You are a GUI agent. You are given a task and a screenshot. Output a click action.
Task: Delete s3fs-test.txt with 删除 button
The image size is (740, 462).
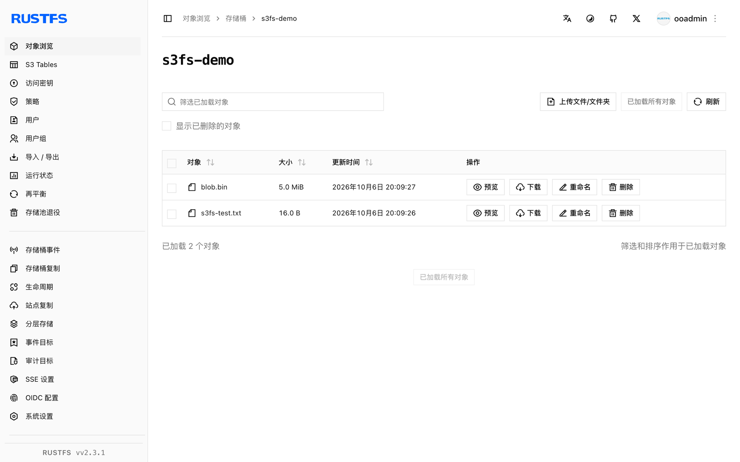click(x=621, y=213)
